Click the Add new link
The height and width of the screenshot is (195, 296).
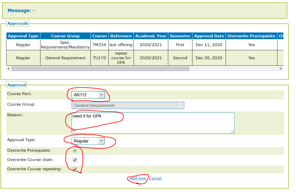tap(138, 178)
